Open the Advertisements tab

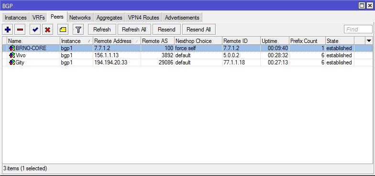point(182,18)
